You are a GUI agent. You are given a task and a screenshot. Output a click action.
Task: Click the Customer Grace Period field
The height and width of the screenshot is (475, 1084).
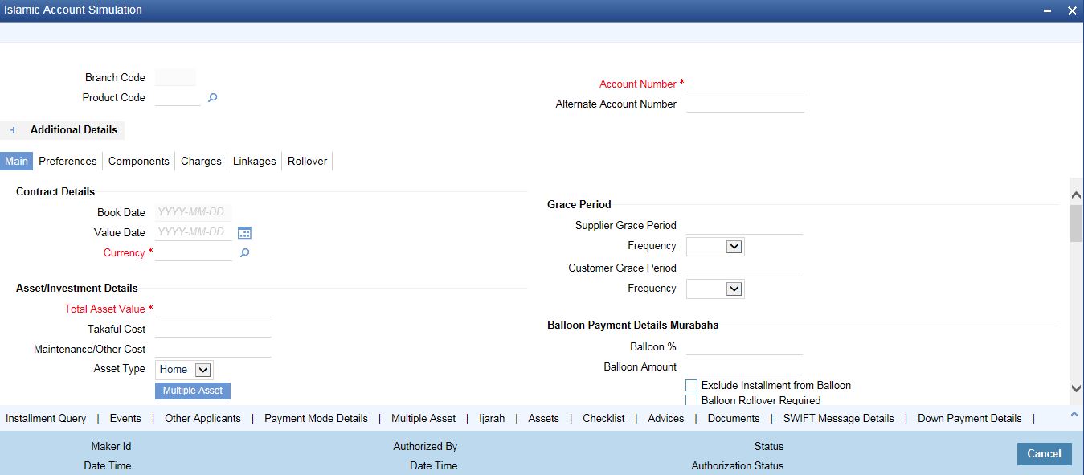click(745, 268)
